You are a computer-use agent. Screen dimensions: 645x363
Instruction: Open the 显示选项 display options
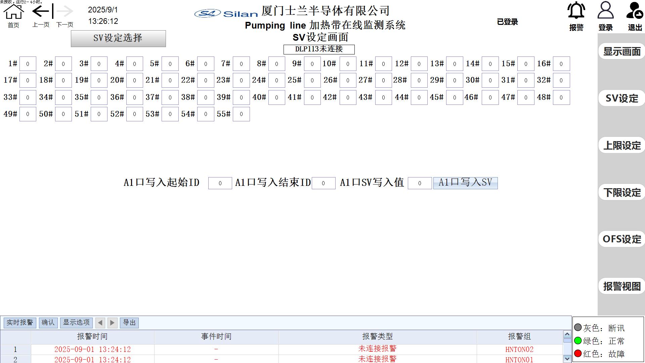(x=76, y=323)
